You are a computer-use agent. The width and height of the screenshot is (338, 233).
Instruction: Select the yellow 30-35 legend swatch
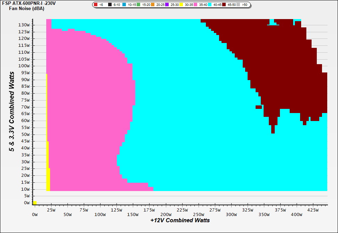tap(182, 5)
